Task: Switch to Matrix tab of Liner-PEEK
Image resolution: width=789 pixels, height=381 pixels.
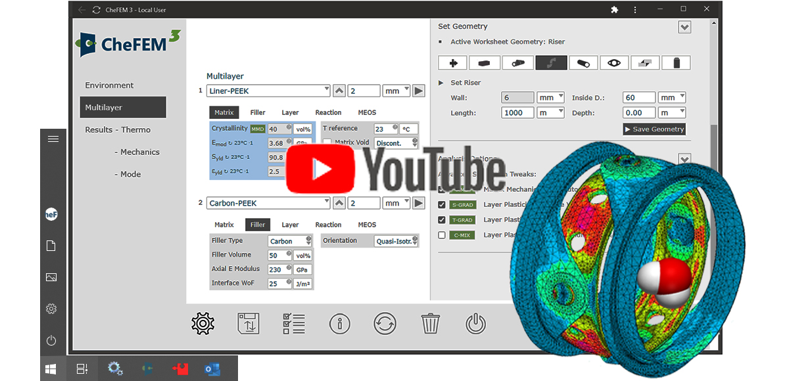Action: [224, 112]
